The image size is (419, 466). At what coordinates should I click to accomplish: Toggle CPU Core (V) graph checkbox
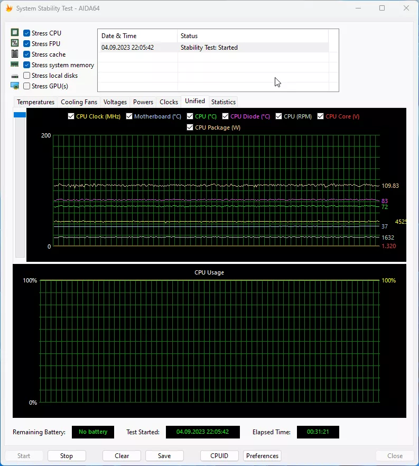pyautogui.click(x=320, y=116)
